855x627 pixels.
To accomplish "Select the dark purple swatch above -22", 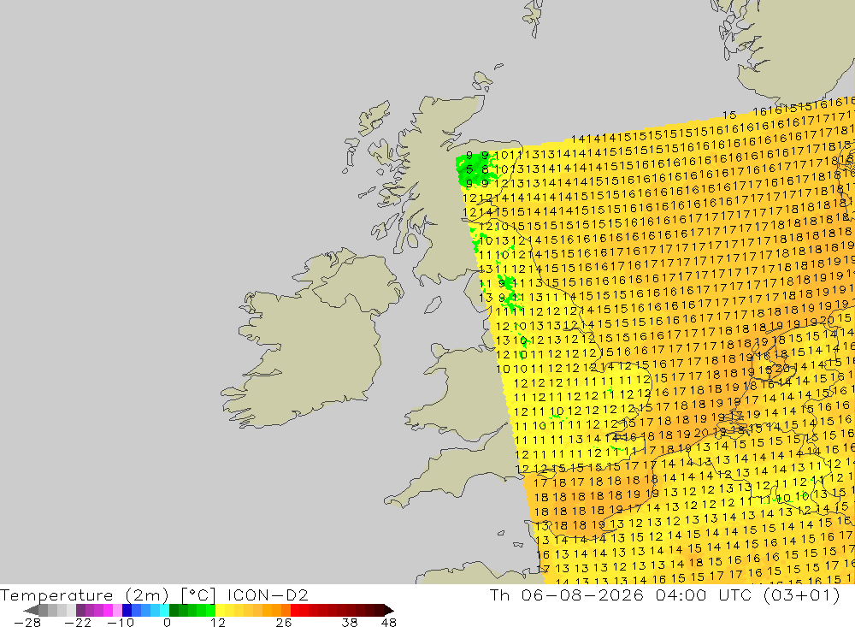I will 80,610.
